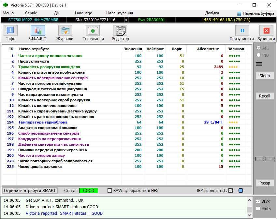Select the Продуктивність attribute row
Image resolution: width=277 pixels, height=219 pixels.
[127, 61]
